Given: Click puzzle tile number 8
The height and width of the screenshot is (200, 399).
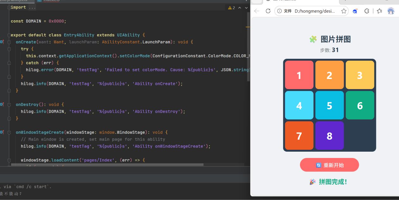Looking at the screenshot, I should point(329,136).
